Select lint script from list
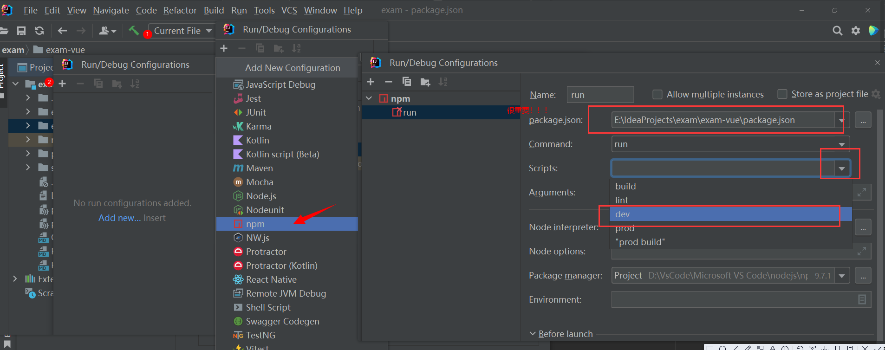This screenshot has height=350, width=885. pos(730,200)
